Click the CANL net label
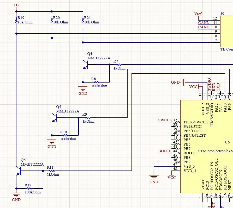 pyautogui.click(x=204, y=23)
